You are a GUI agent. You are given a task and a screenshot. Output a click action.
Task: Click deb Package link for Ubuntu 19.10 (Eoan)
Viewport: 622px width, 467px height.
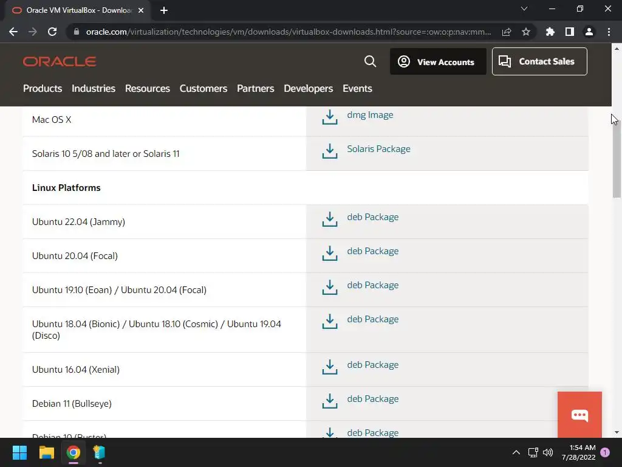coord(373,285)
